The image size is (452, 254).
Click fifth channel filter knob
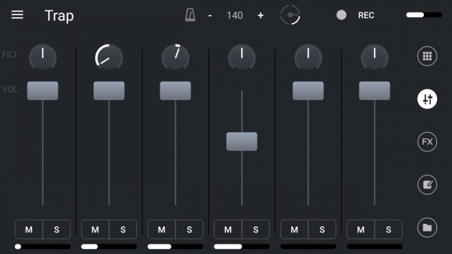tap(308, 57)
